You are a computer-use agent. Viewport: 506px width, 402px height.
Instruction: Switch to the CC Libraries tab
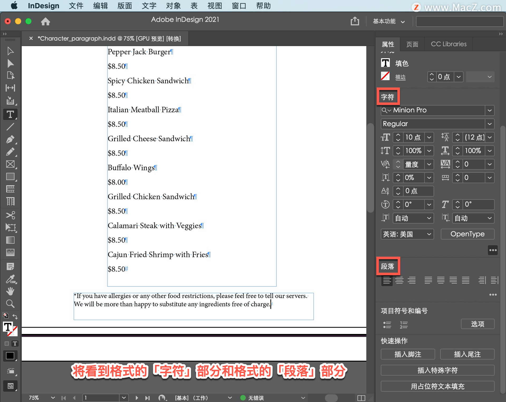pyautogui.click(x=449, y=44)
